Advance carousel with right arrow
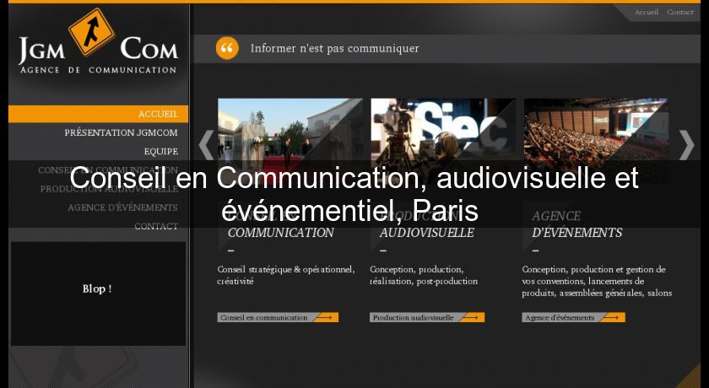The width and height of the screenshot is (709, 388). point(686,145)
